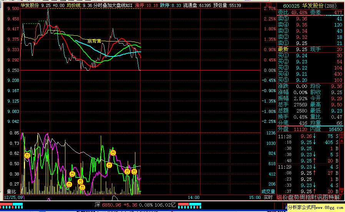Select the 周 tab
Image resolution: width=345 pixels, height=212 pixels.
(x=302, y=197)
